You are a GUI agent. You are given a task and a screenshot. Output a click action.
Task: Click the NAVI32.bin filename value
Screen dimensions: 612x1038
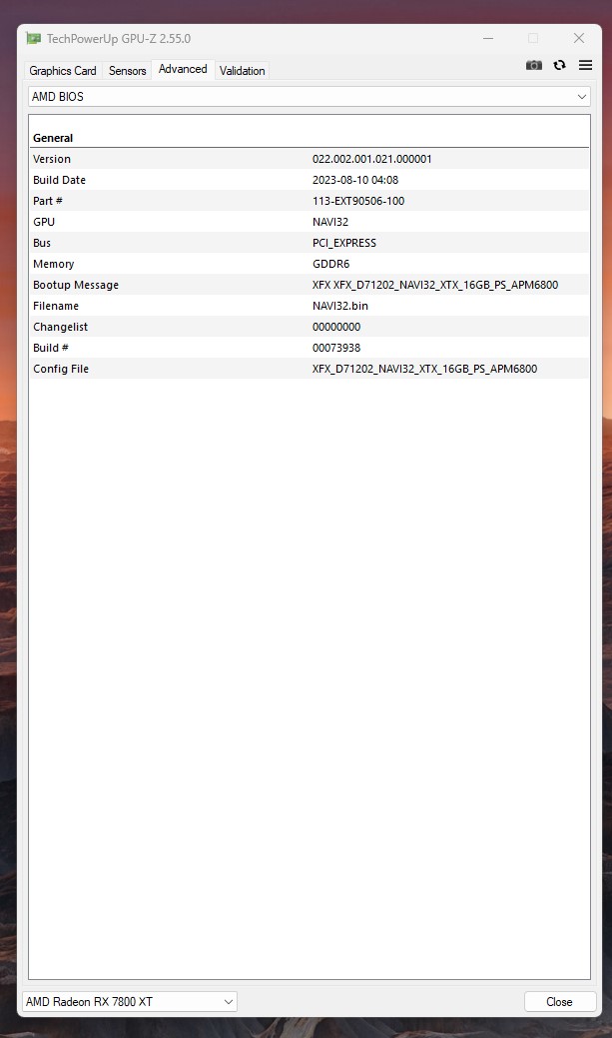point(340,306)
